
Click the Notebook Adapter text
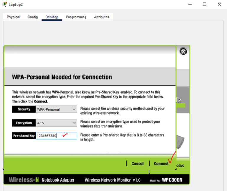point(58,180)
